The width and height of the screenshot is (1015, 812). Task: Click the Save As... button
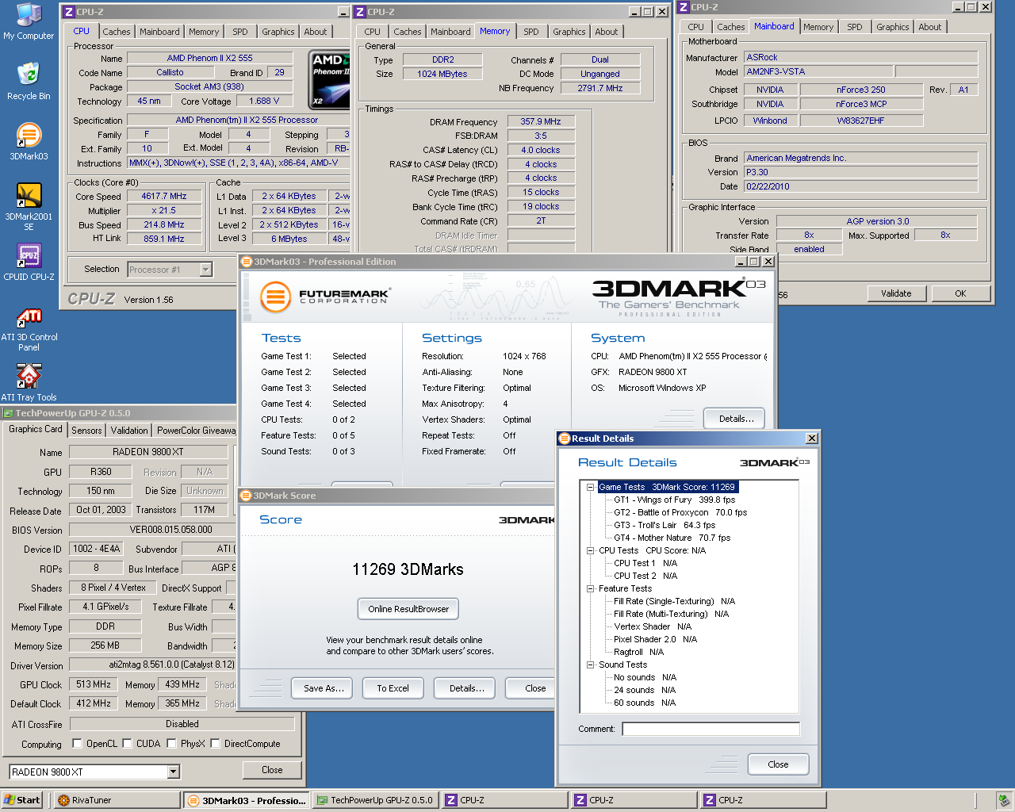(x=324, y=688)
